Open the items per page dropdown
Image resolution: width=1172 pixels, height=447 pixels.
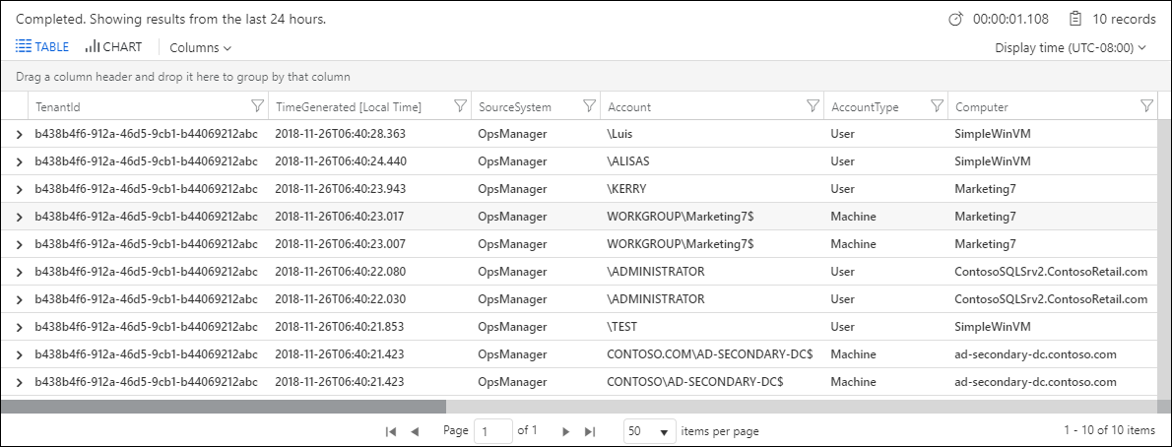650,431
